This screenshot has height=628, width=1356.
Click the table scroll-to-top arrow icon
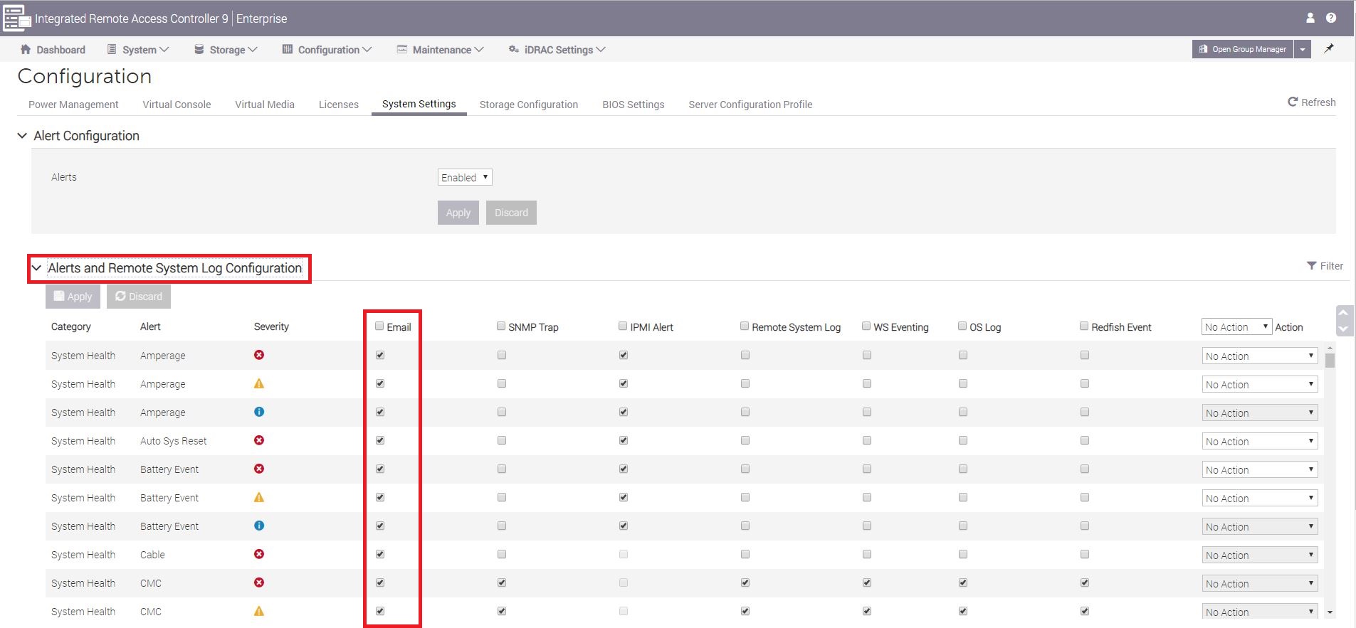1343,313
